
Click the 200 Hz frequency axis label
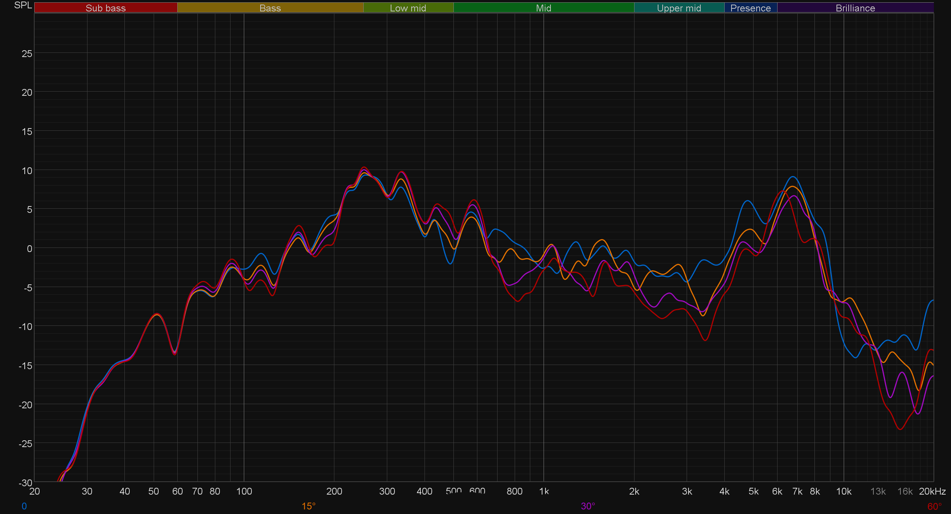(334, 491)
